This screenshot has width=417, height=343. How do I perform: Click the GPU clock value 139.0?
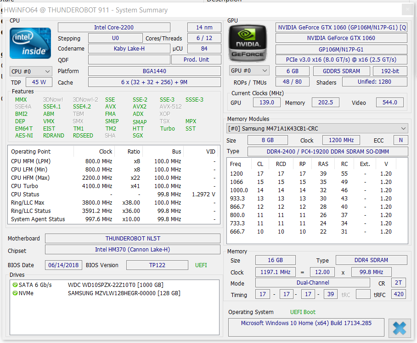click(267, 103)
